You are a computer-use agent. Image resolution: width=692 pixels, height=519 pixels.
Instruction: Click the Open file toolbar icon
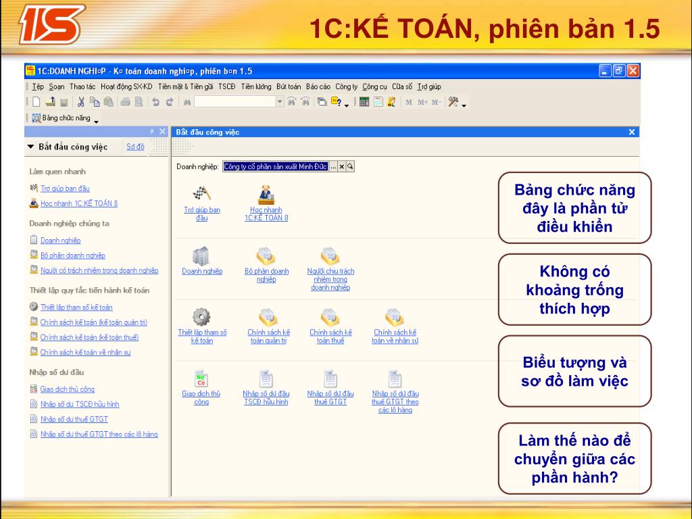pyautogui.click(x=50, y=102)
